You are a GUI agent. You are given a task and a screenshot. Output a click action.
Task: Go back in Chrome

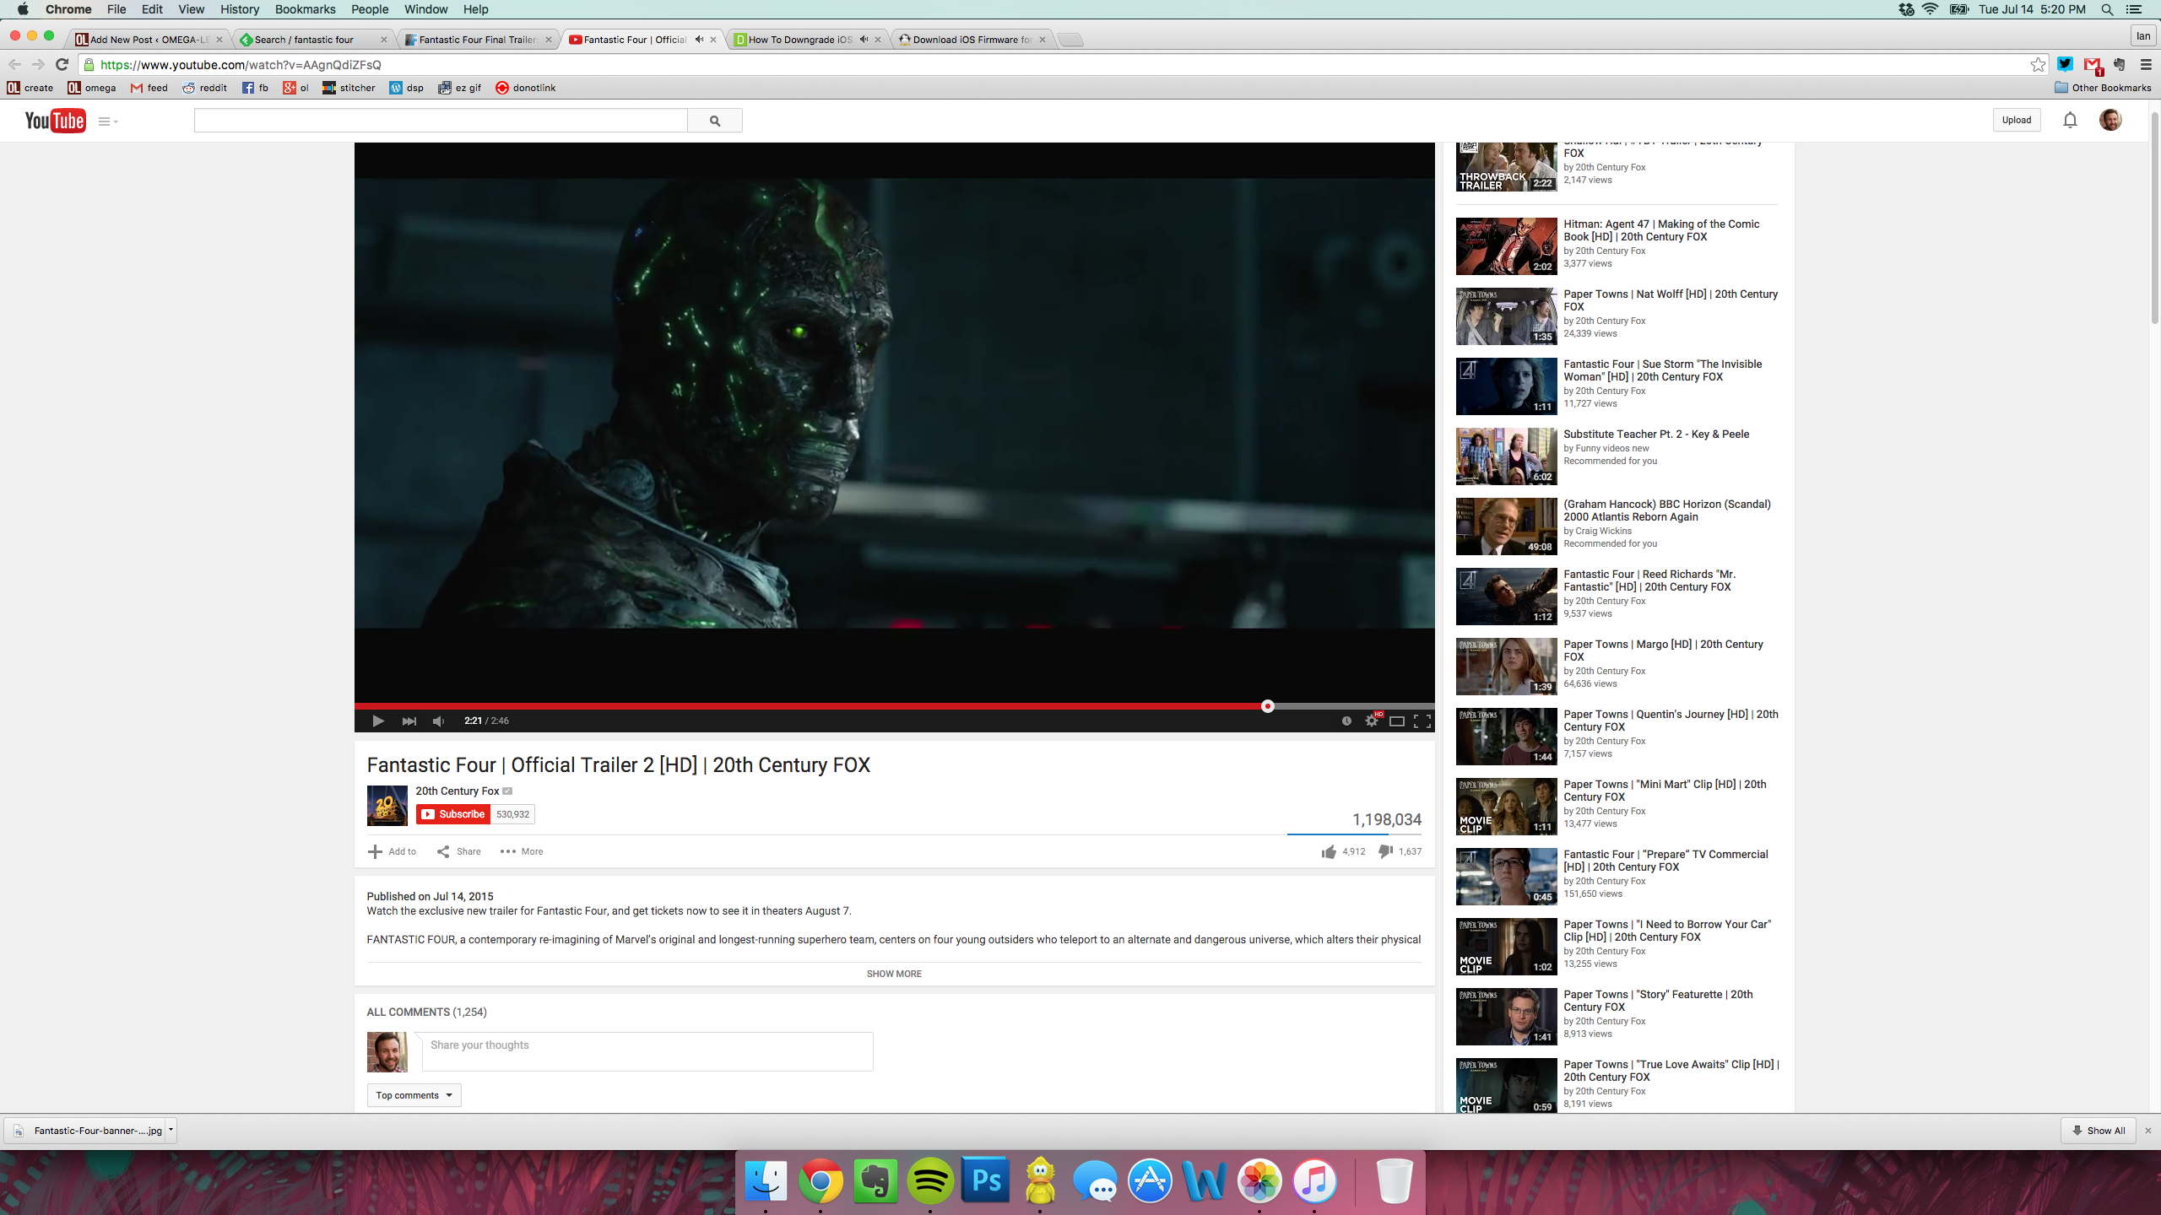pyautogui.click(x=14, y=64)
